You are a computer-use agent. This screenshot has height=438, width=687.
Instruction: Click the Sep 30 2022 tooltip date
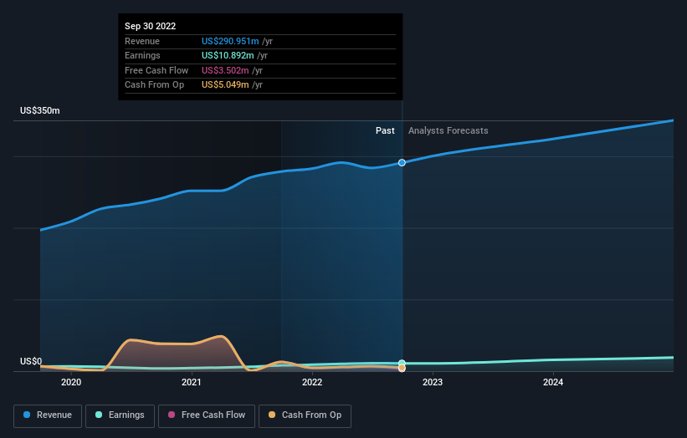(151, 26)
